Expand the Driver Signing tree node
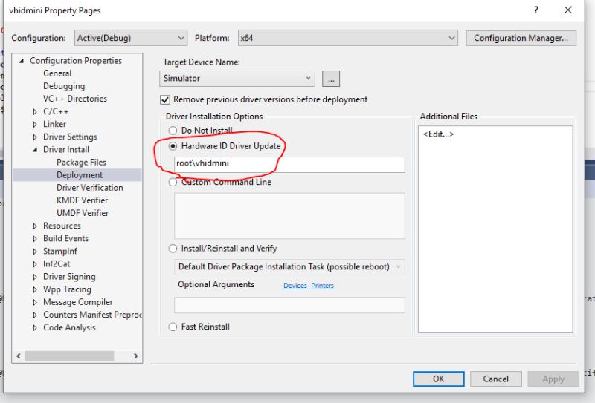 [35, 277]
